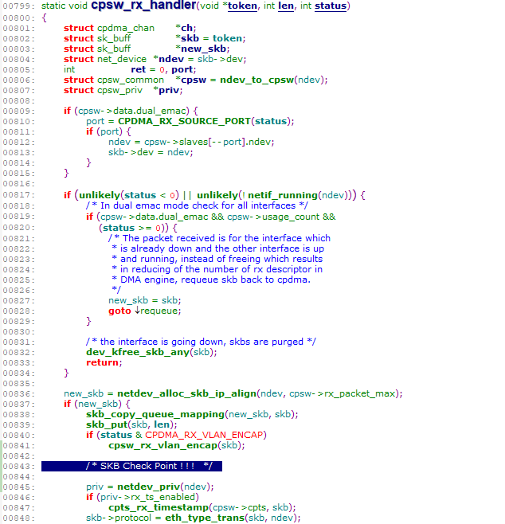Viewport: 505px width, 524px height.
Task: Click 'new_skb = skb;' on line 00827
Action: click(x=145, y=300)
